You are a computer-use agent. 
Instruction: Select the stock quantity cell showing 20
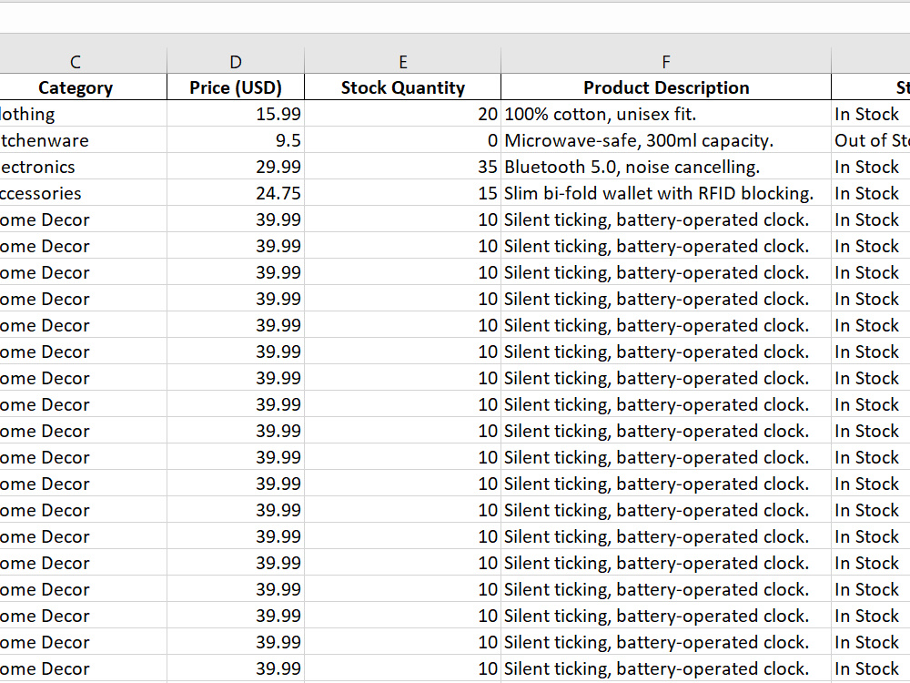pos(402,114)
